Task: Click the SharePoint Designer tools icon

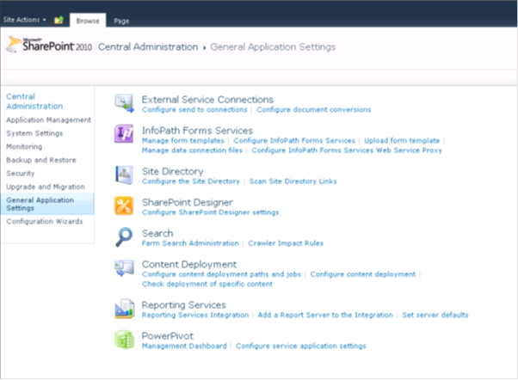Action: (x=124, y=205)
